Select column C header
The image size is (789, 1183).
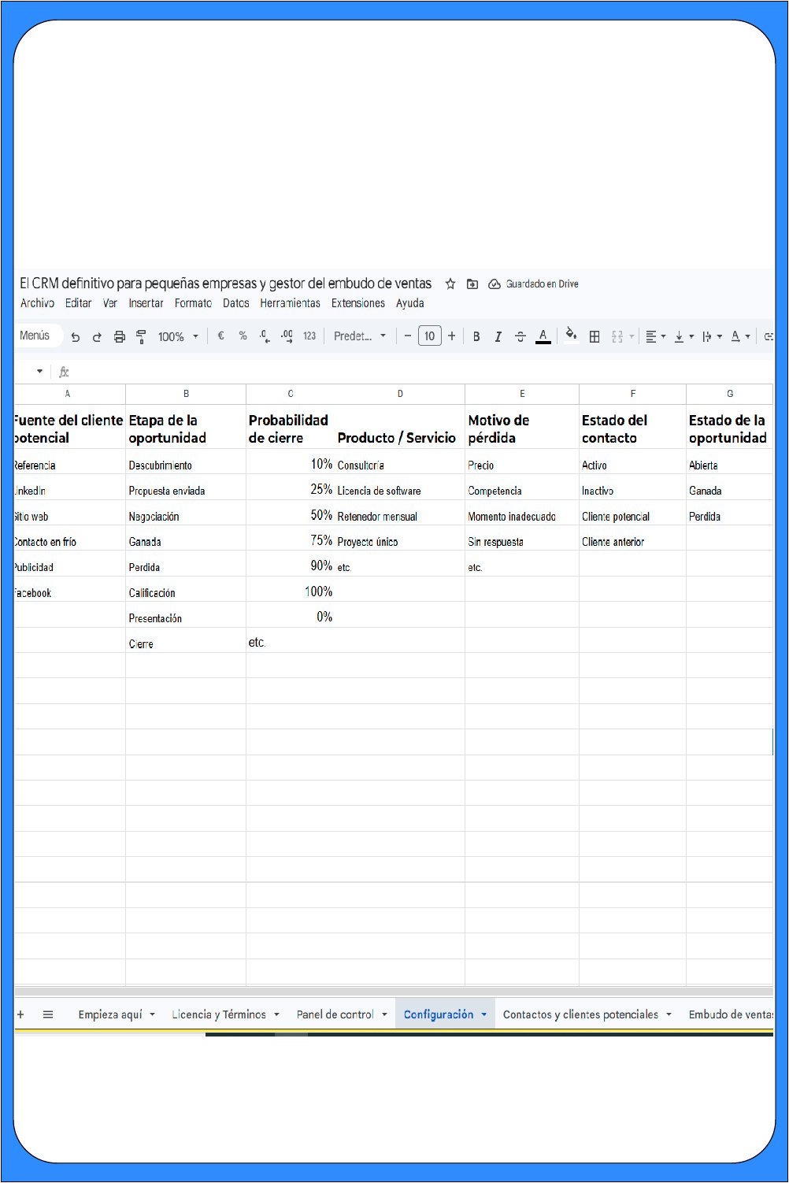[x=291, y=394]
